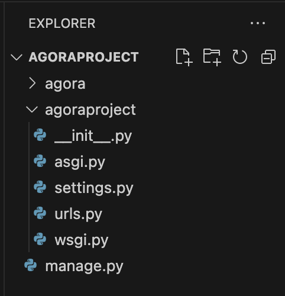Collapse the agoraproject subfolder chevron
The height and width of the screenshot is (296, 285).
[32, 110]
